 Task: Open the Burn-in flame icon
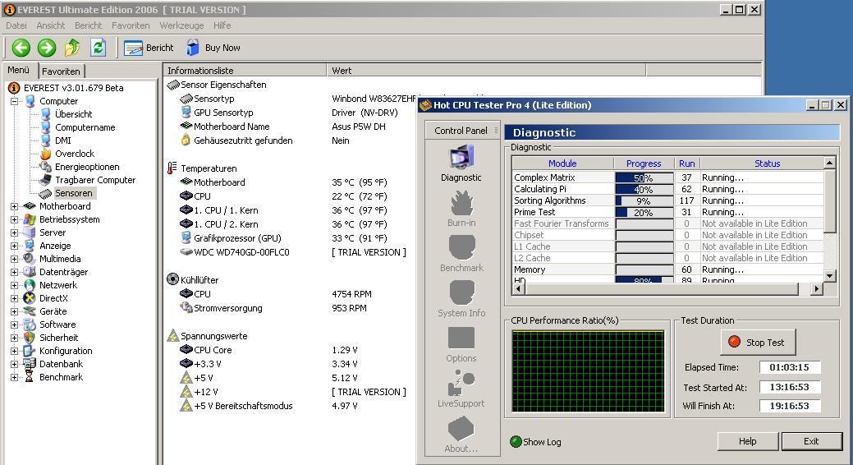461,203
